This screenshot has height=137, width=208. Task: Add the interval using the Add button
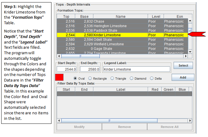point(183,78)
